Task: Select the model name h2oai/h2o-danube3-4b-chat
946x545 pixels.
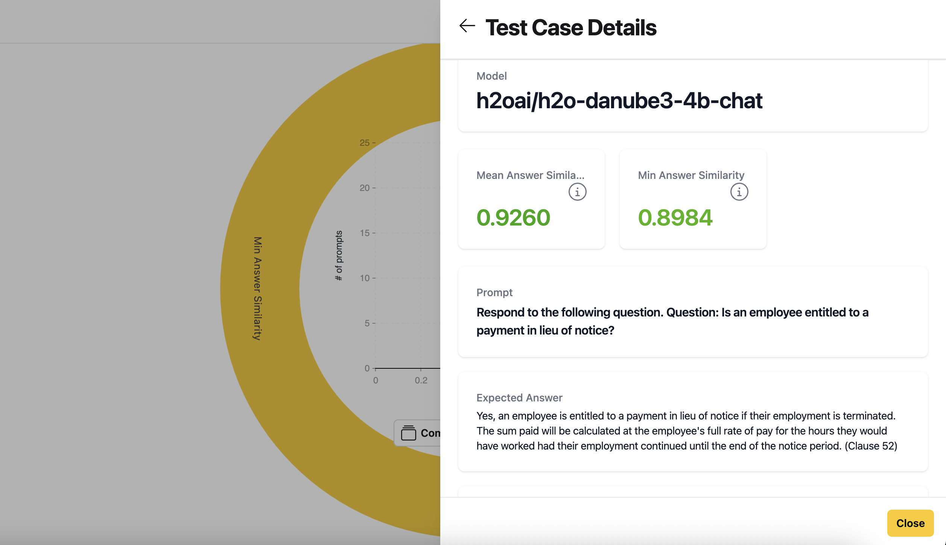Action: click(x=619, y=101)
